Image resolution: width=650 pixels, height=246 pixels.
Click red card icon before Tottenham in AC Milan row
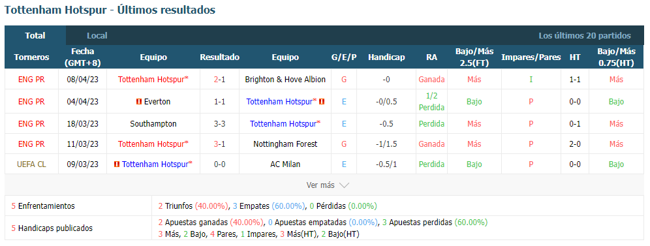pos(116,164)
